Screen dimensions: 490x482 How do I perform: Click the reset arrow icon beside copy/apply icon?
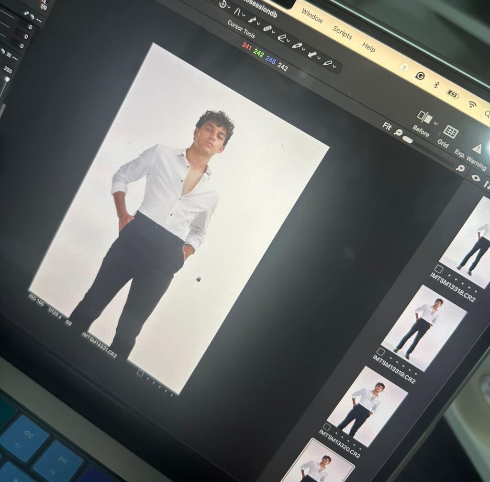pyautogui.click(x=32, y=17)
